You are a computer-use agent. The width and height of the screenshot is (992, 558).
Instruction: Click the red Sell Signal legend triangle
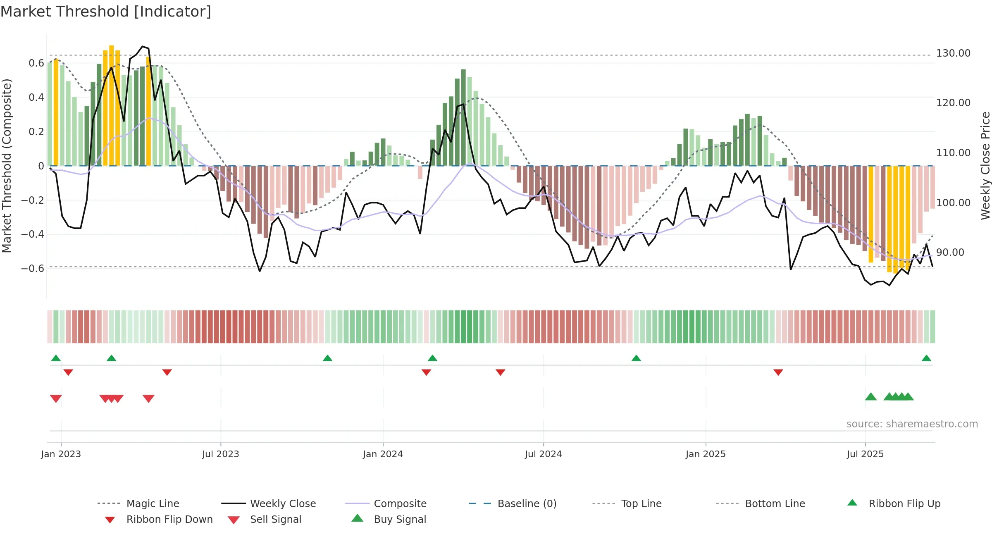pos(234,520)
